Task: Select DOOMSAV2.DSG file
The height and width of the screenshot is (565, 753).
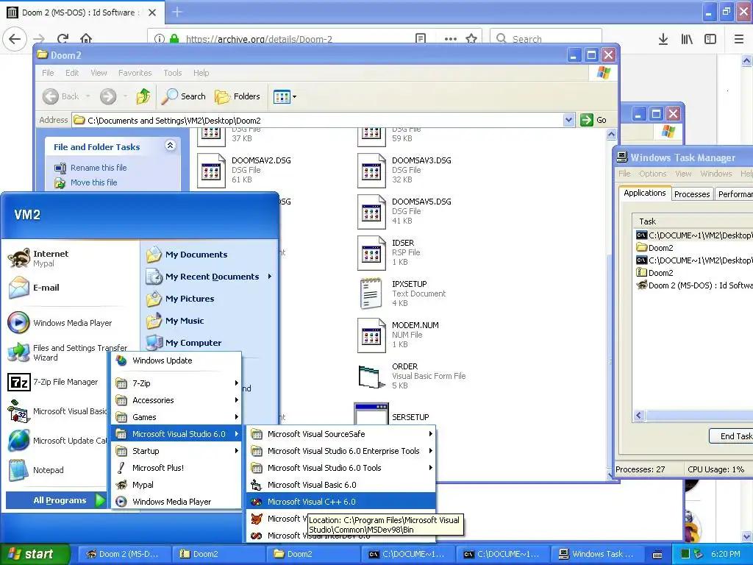Action: point(244,170)
